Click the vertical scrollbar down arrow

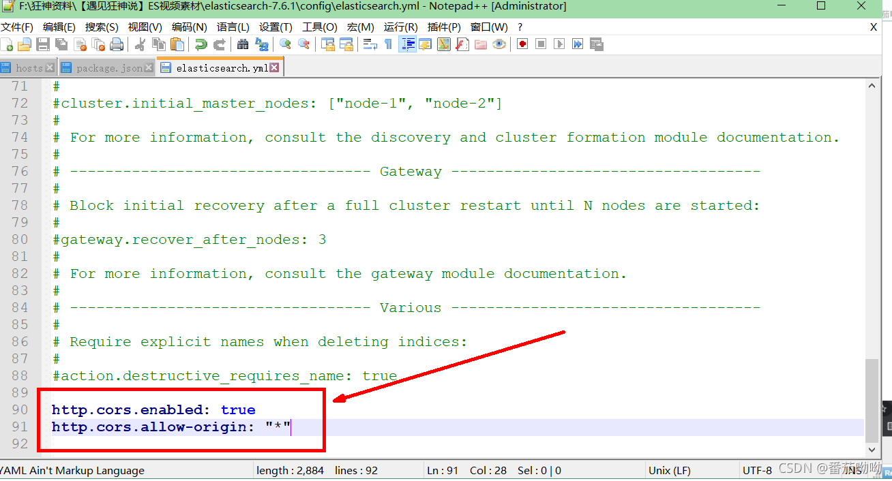872,450
